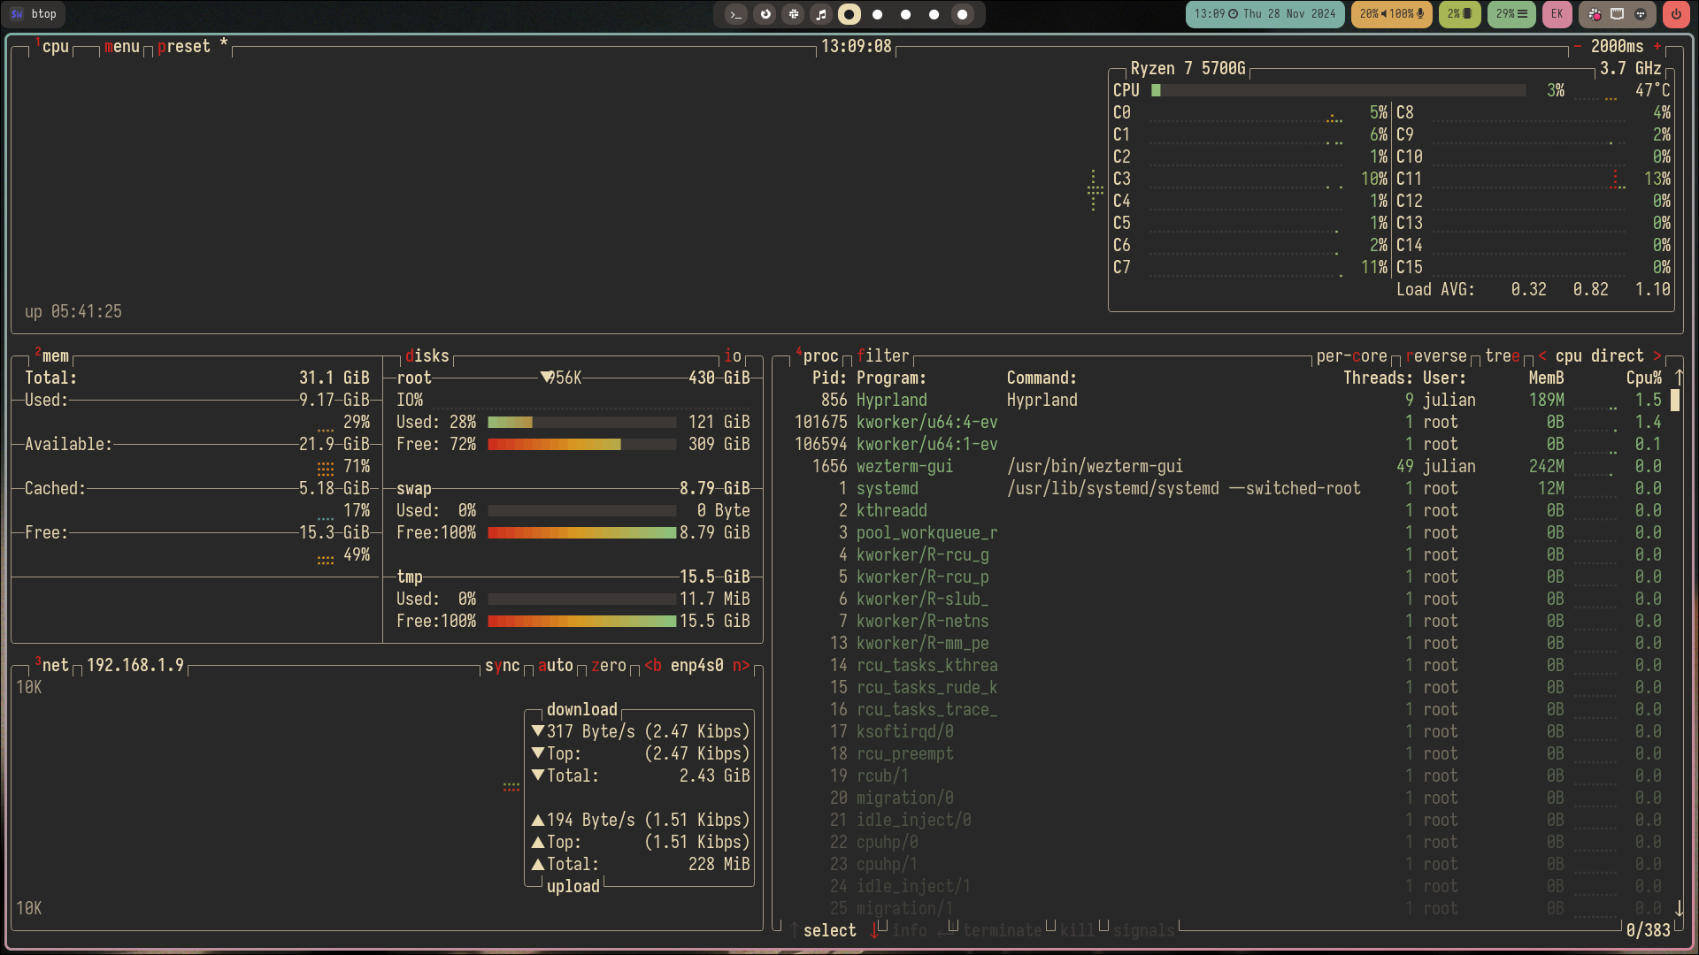The width and height of the screenshot is (1699, 955).
Task: Decrease update interval with minus next to 2000ms
Action: (1577, 46)
